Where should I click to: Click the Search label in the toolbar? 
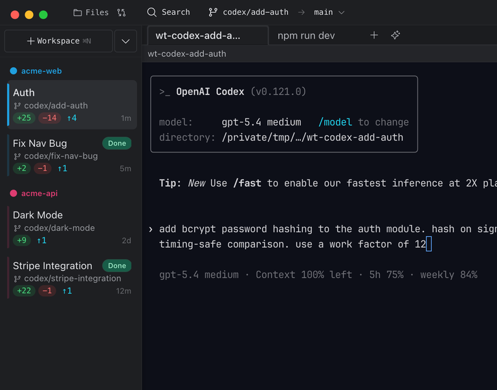[x=175, y=12]
